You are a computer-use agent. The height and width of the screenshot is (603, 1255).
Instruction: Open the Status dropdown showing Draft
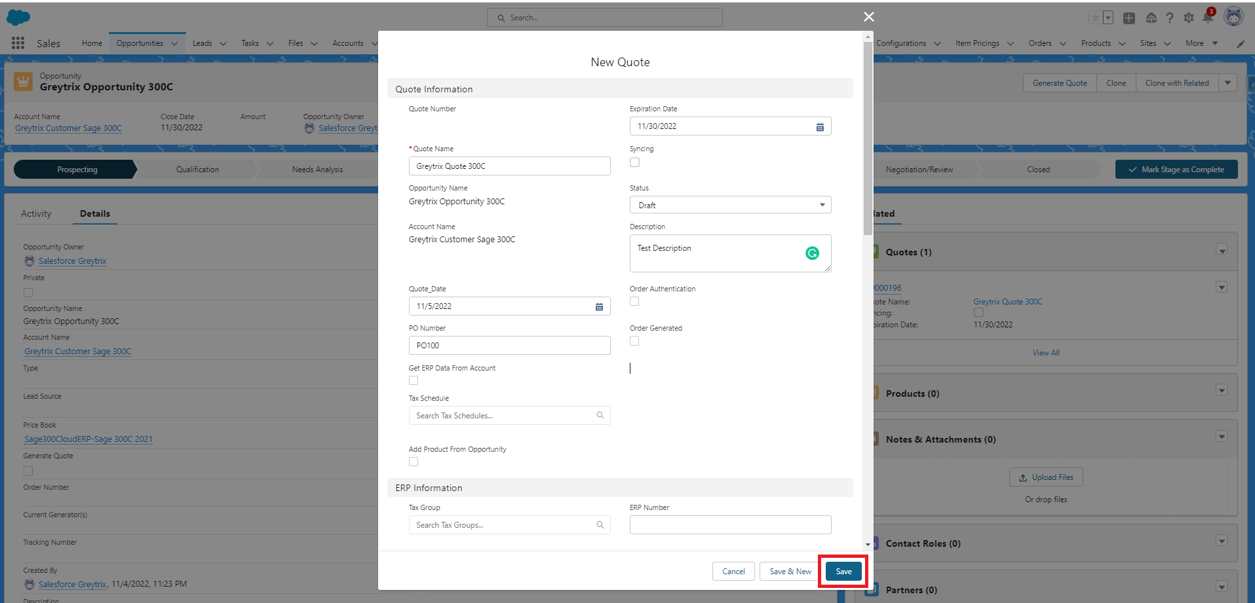[x=730, y=205]
